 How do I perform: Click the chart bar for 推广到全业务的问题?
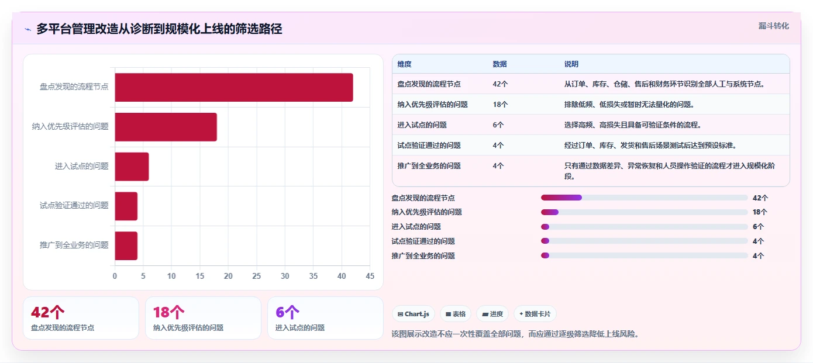point(126,246)
